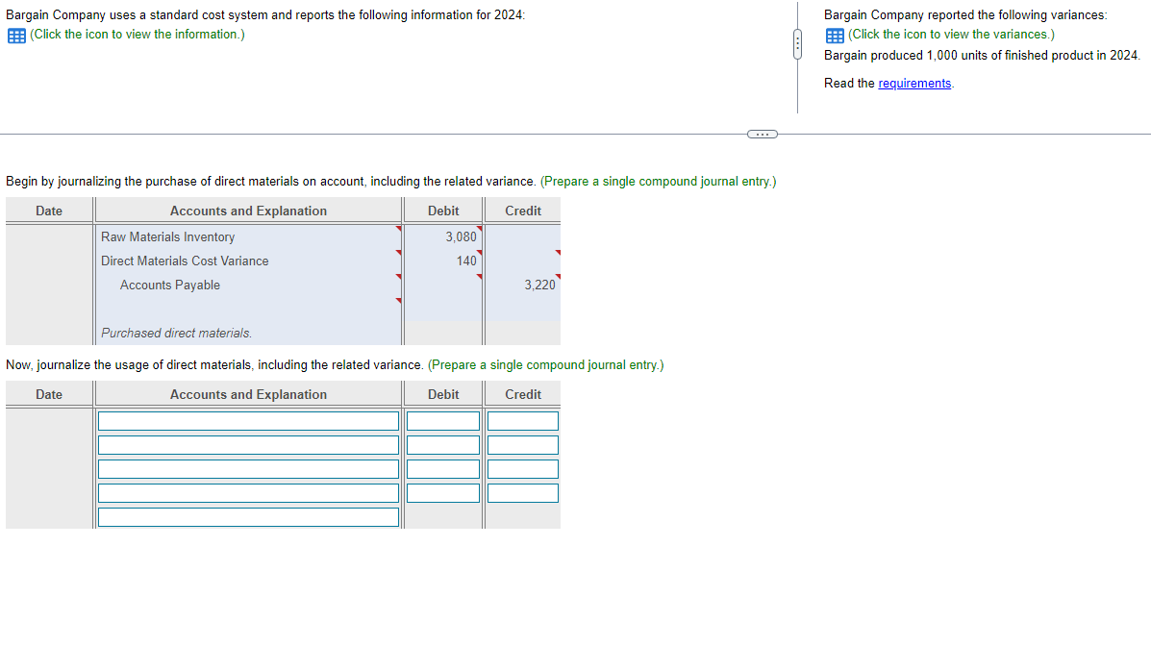Select first account name field in usage entry

click(249, 421)
